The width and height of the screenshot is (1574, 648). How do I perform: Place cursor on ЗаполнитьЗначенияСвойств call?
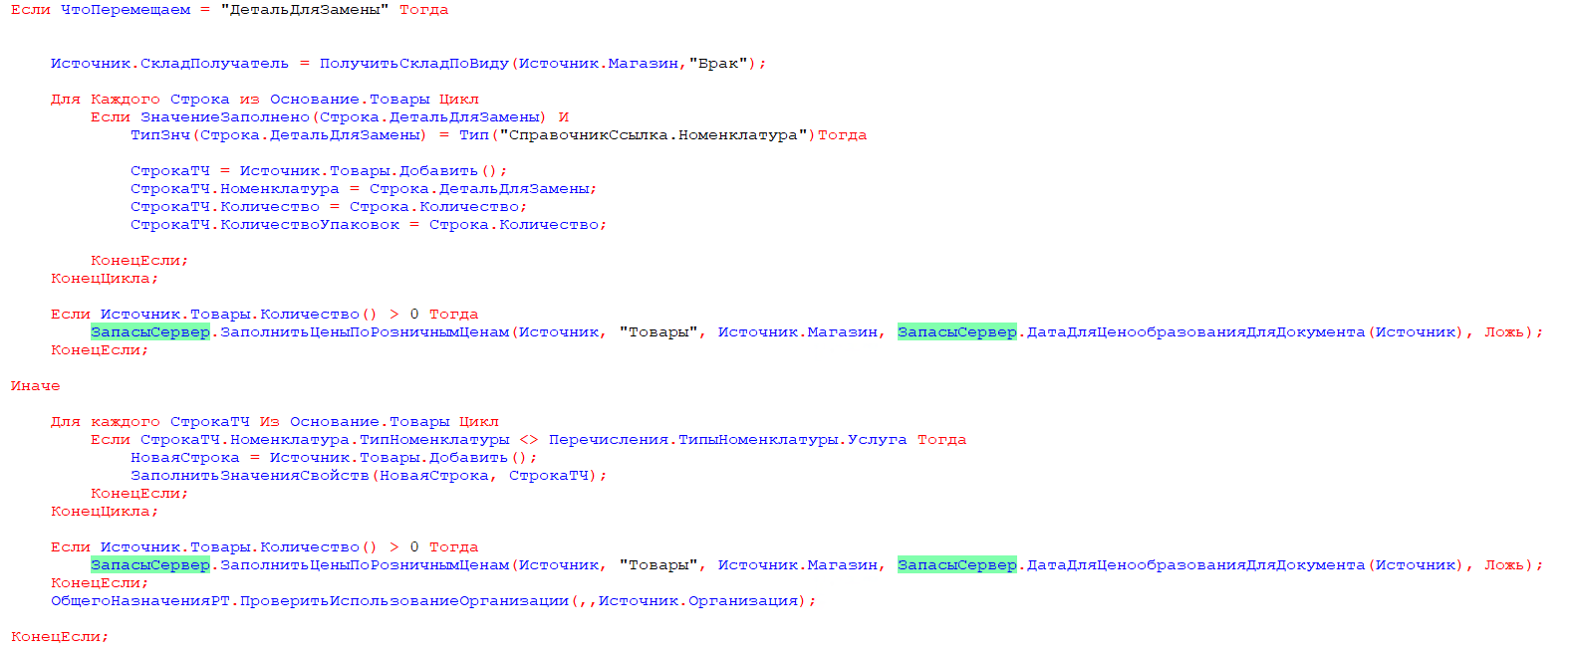click(250, 476)
